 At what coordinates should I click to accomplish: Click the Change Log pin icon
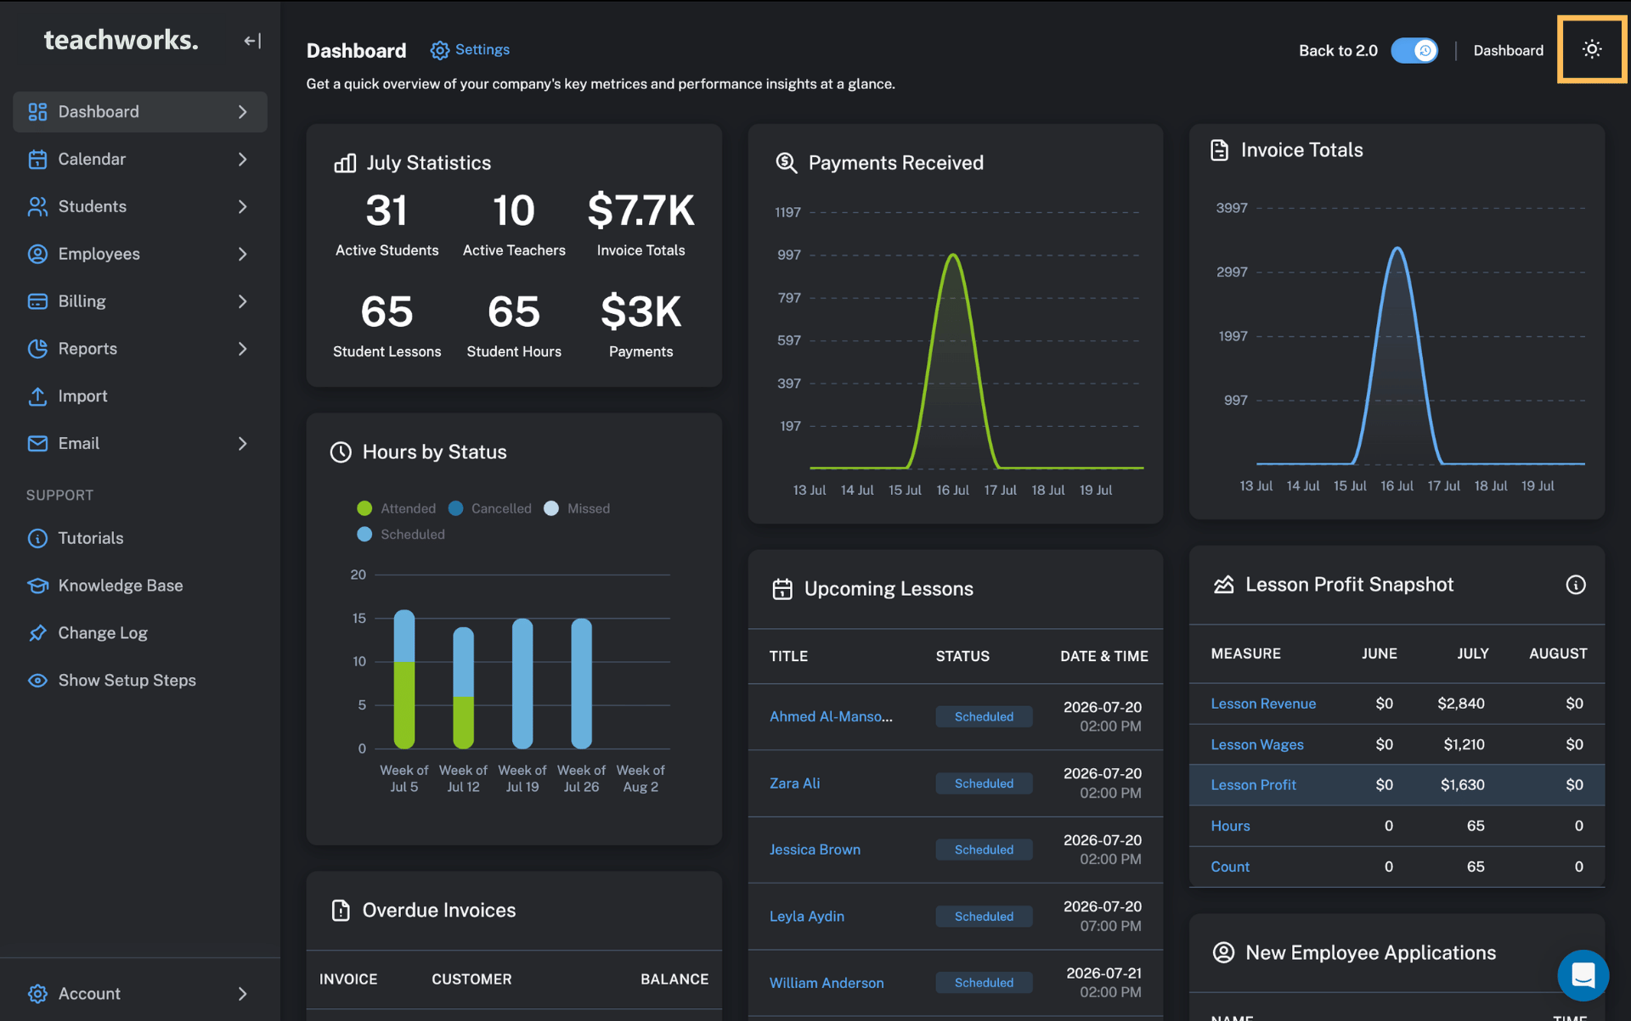[37, 633]
